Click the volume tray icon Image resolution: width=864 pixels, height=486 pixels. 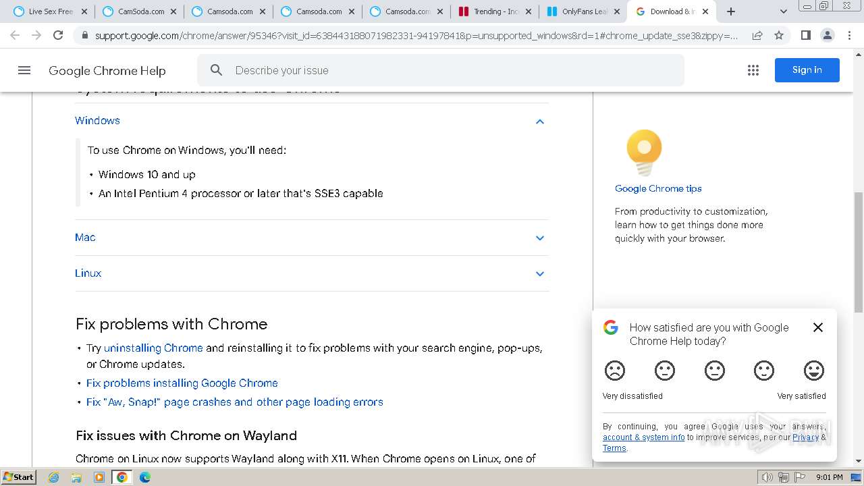click(767, 477)
